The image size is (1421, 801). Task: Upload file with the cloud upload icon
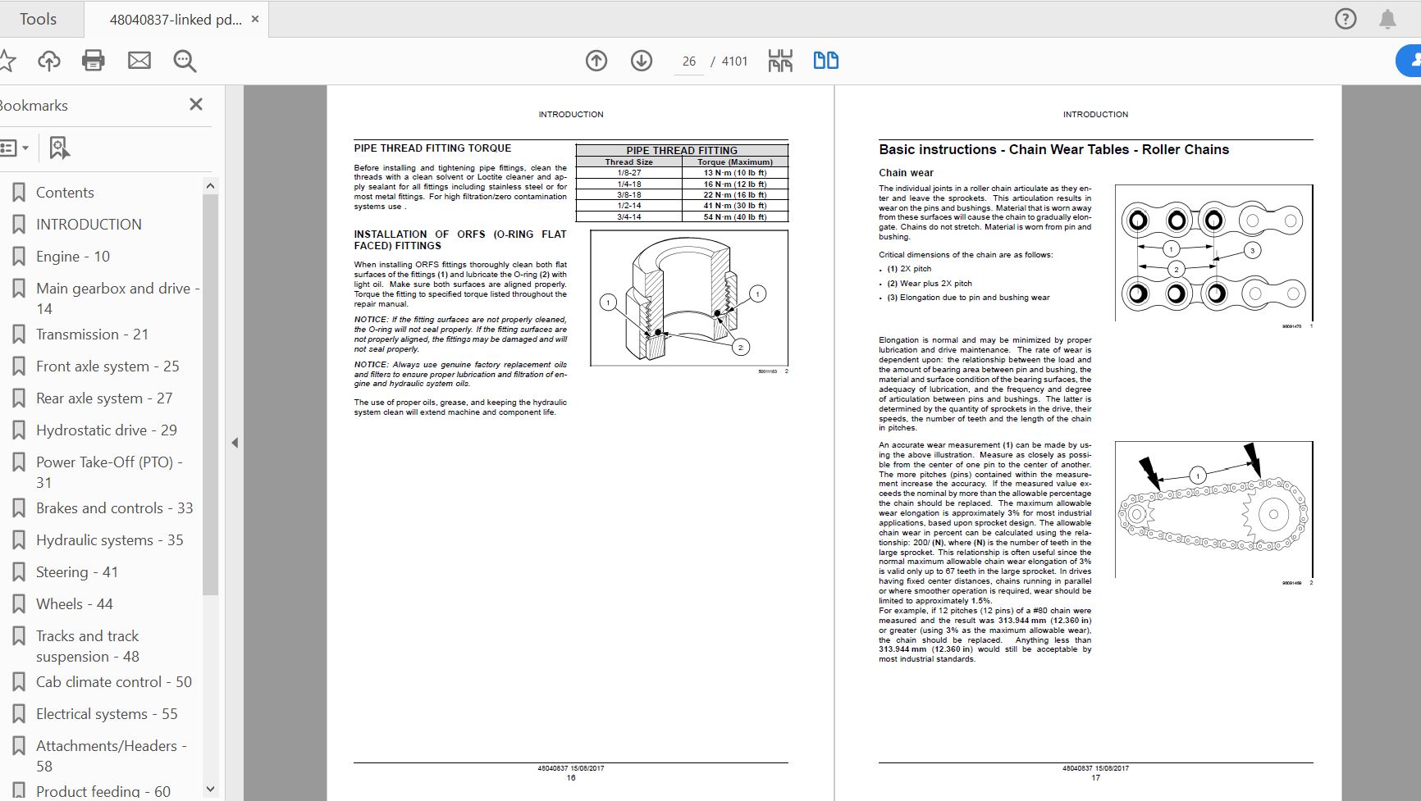pos(49,61)
